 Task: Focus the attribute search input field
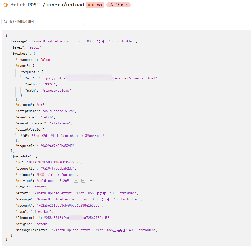[x=43, y=22]
